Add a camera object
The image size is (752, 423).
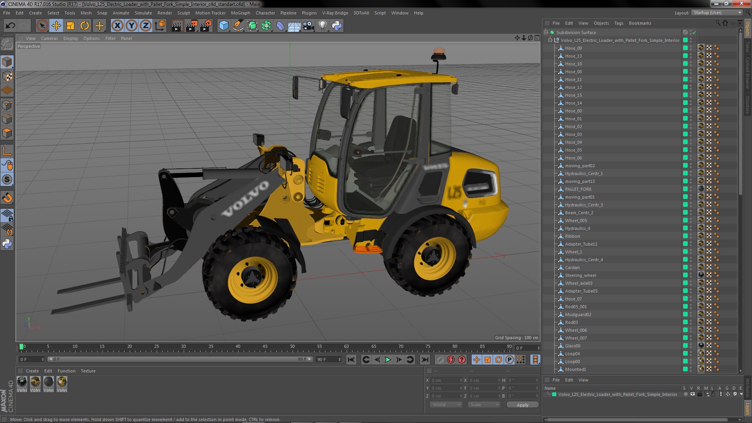click(309, 26)
